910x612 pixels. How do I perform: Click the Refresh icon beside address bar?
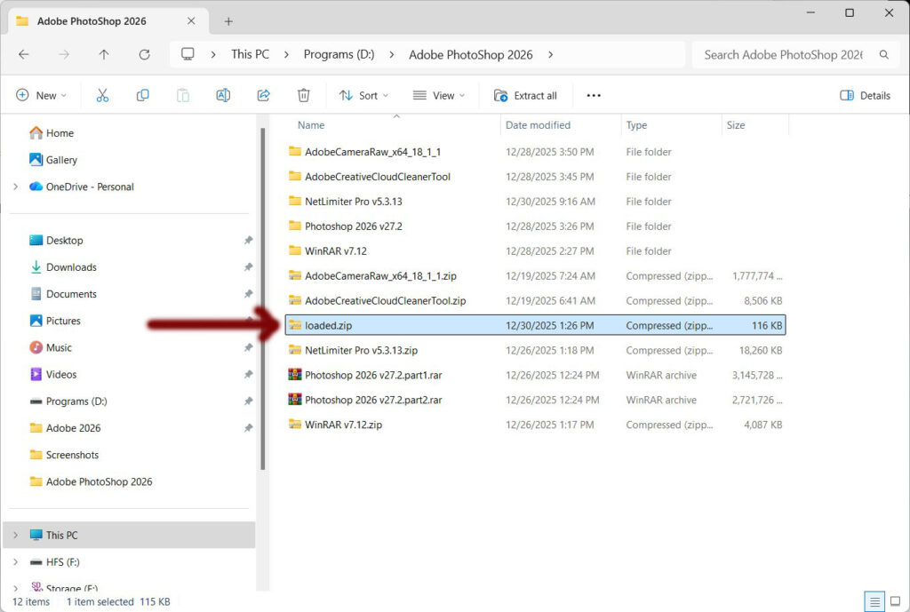[x=144, y=54]
